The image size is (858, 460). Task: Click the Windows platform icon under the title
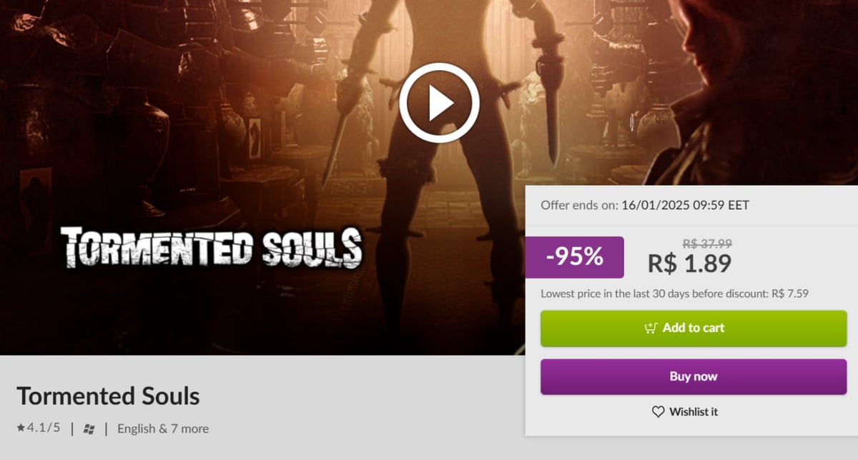point(89,429)
